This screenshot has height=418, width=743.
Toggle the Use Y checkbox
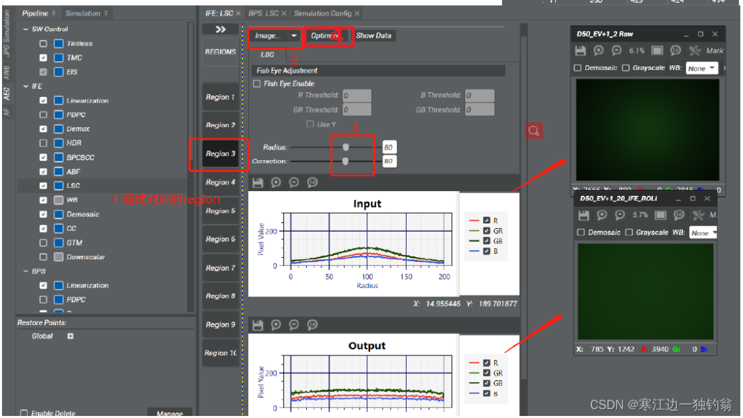point(310,124)
